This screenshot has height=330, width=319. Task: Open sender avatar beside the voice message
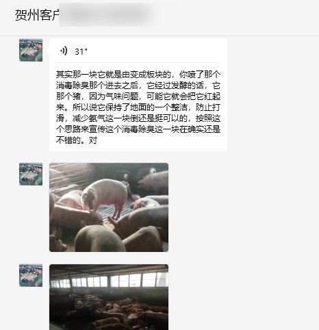click(31, 50)
